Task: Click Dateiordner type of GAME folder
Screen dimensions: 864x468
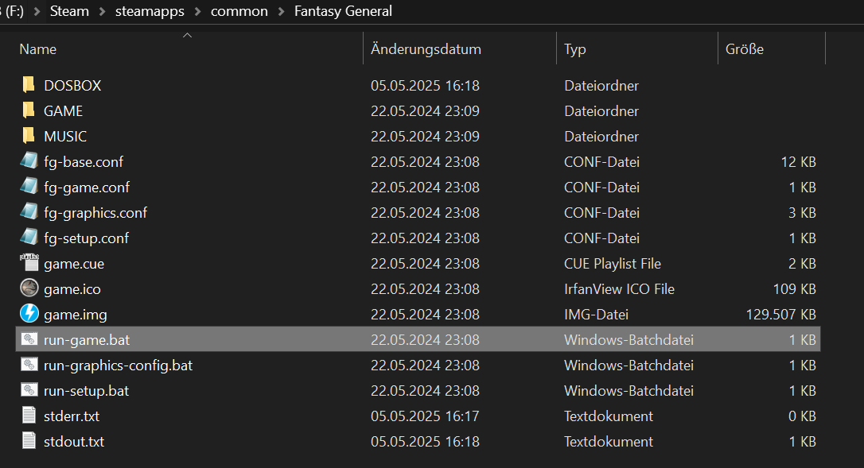Action: point(601,110)
